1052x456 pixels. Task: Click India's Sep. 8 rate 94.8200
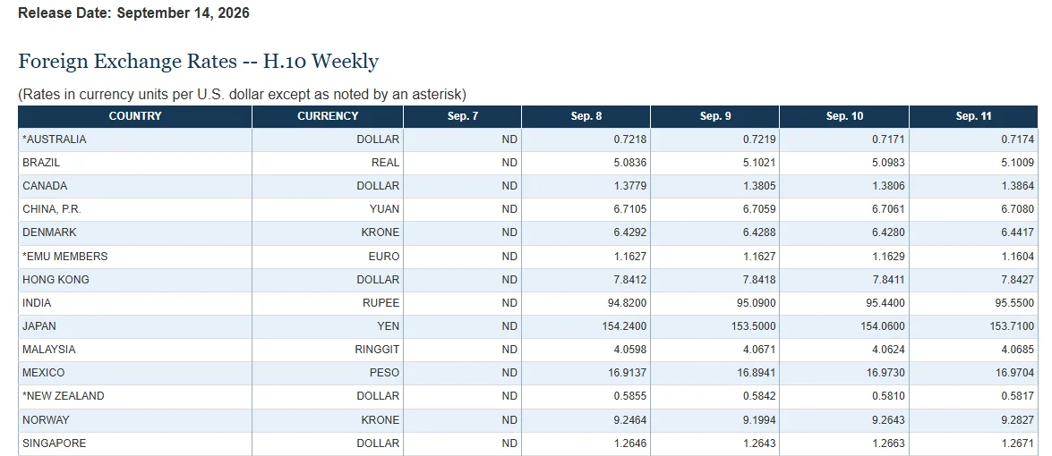click(x=586, y=303)
